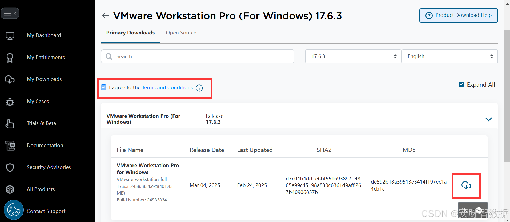Image resolution: width=510 pixels, height=222 pixels.
Task: Click the Build Number: 24583834 text
Action: point(142,200)
